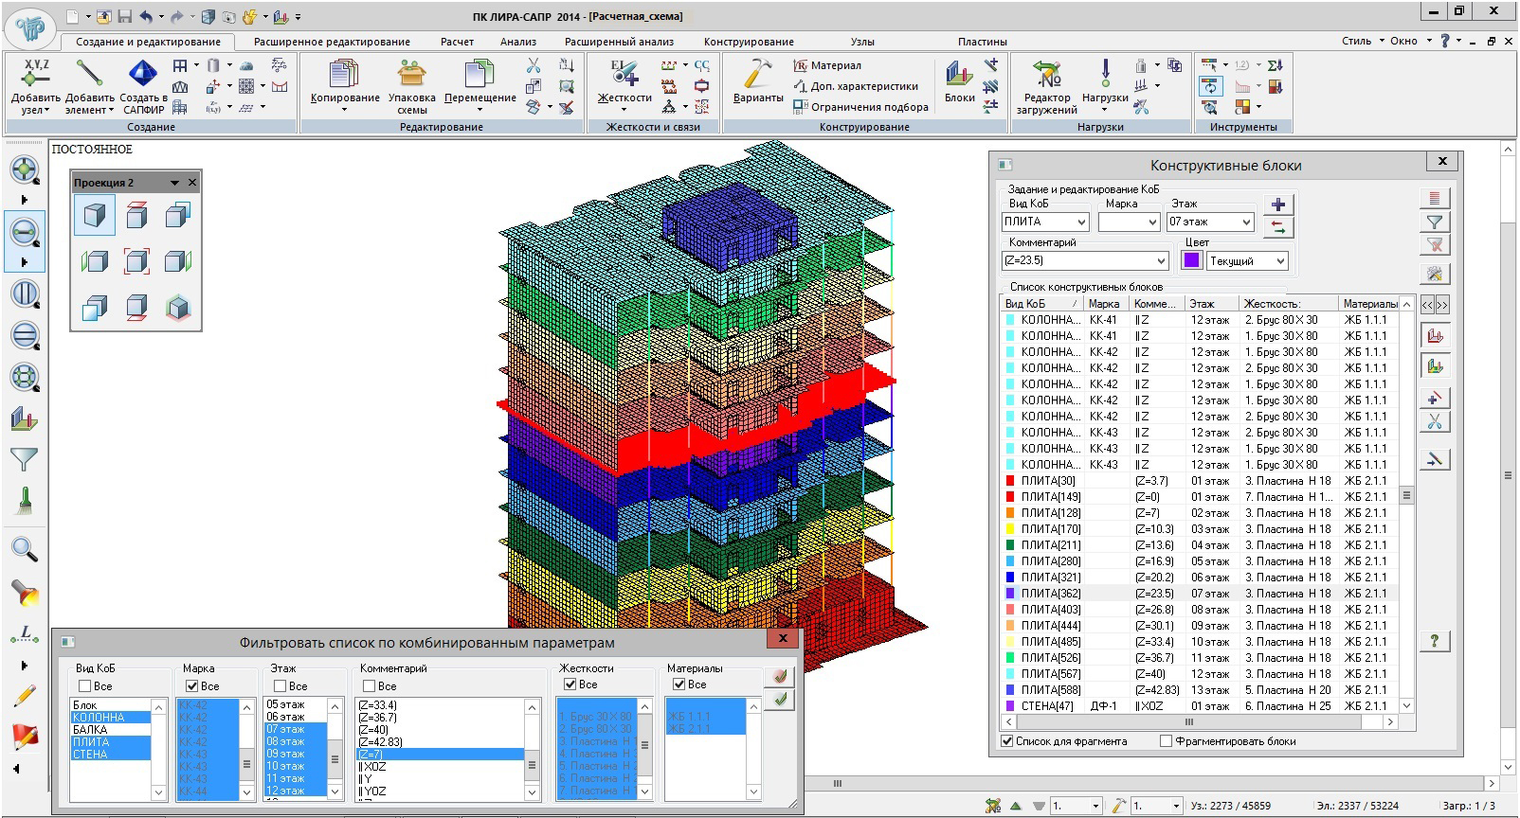This screenshot has height=818, width=1520.
Task: Select the magnifier zoom tool in left sidebar
Action: tap(24, 549)
